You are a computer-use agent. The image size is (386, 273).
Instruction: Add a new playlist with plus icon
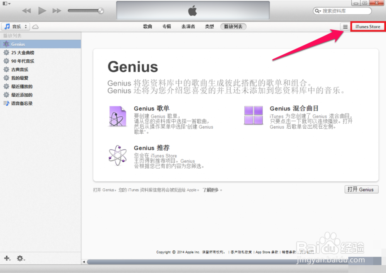click(x=7, y=258)
